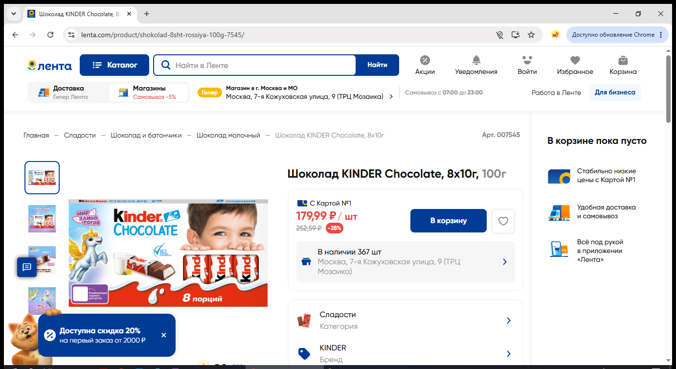Select the Доставка Гипер Лента option

pyautogui.click(x=68, y=92)
